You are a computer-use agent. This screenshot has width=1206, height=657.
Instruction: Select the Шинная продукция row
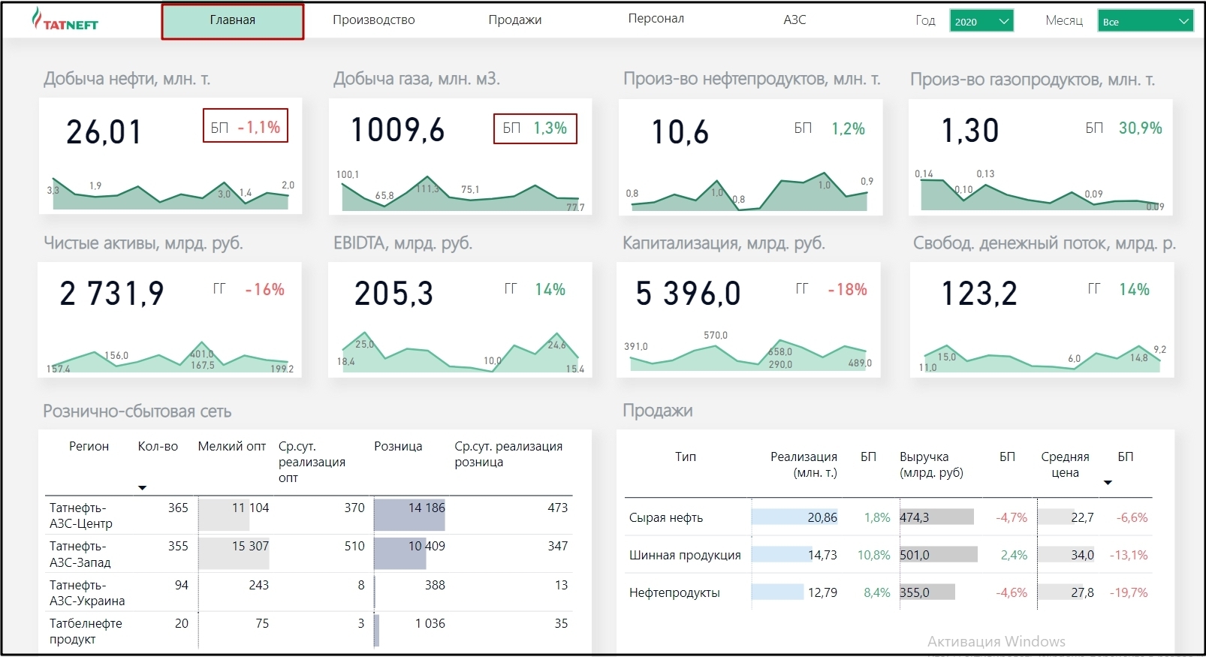coord(888,555)
